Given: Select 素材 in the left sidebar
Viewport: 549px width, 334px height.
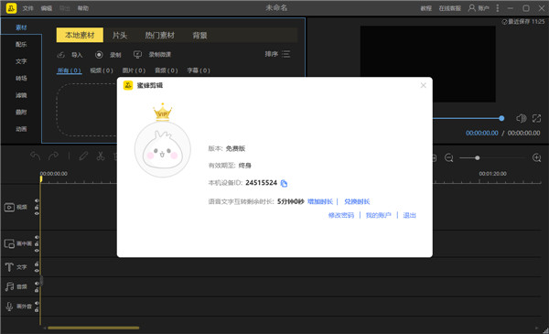Looking at the screenshot, I should [x=21, y=27].
